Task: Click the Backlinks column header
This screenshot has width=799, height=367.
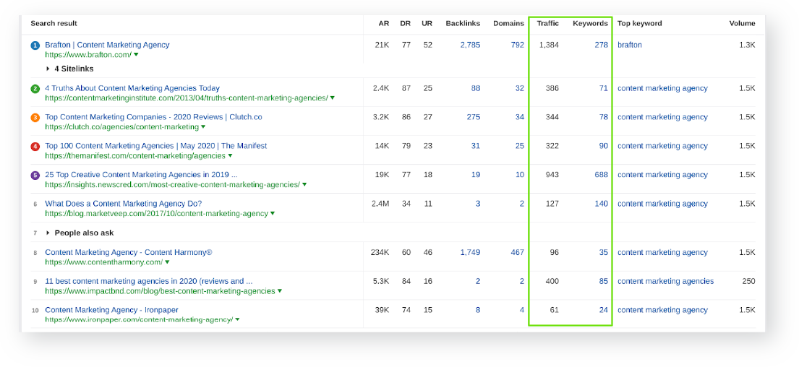Action: 463,23
